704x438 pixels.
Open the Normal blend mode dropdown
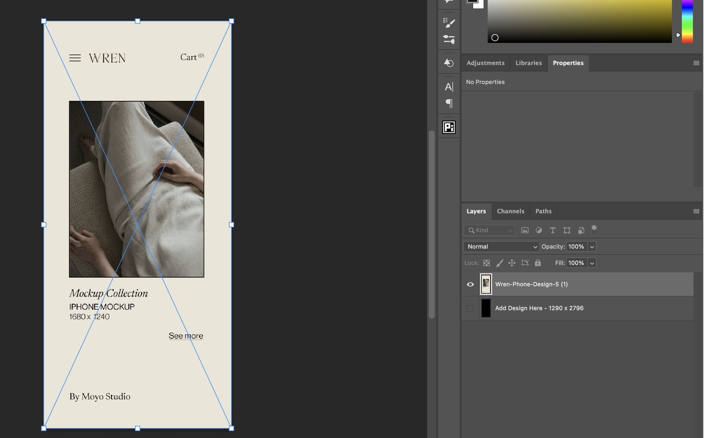click(501, 247)
